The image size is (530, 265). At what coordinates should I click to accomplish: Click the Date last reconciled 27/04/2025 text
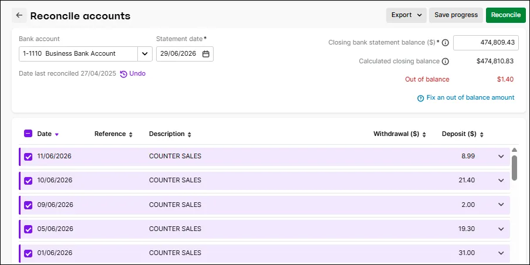click(x=67, y=74)
